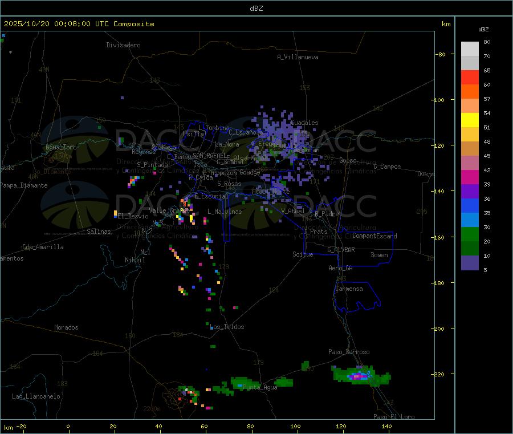Click the Guadales location label
The width and height of the screenshot is (513, 434).
pos(304,123)
